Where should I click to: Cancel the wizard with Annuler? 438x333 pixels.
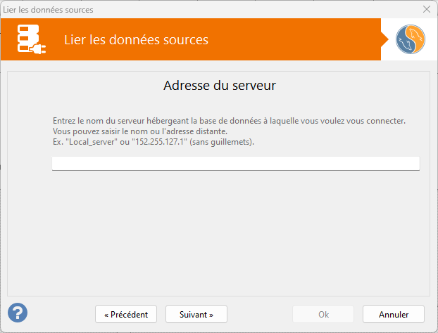coord(394,314)
